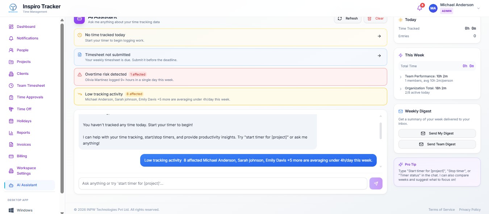Open the Terms of Service link

(442, 209)
